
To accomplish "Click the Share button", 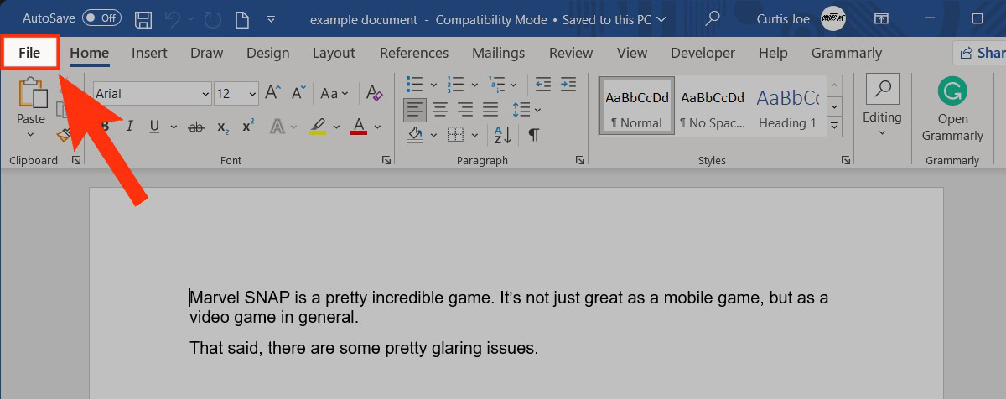I will coord(982,53).
